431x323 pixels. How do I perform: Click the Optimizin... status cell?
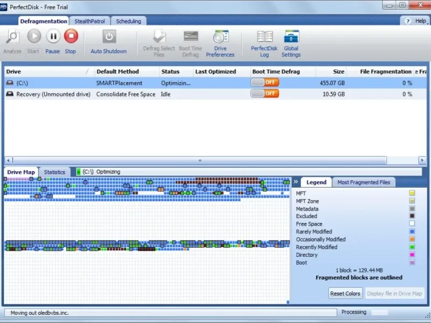pyautogui.click(x=176, y=83)
